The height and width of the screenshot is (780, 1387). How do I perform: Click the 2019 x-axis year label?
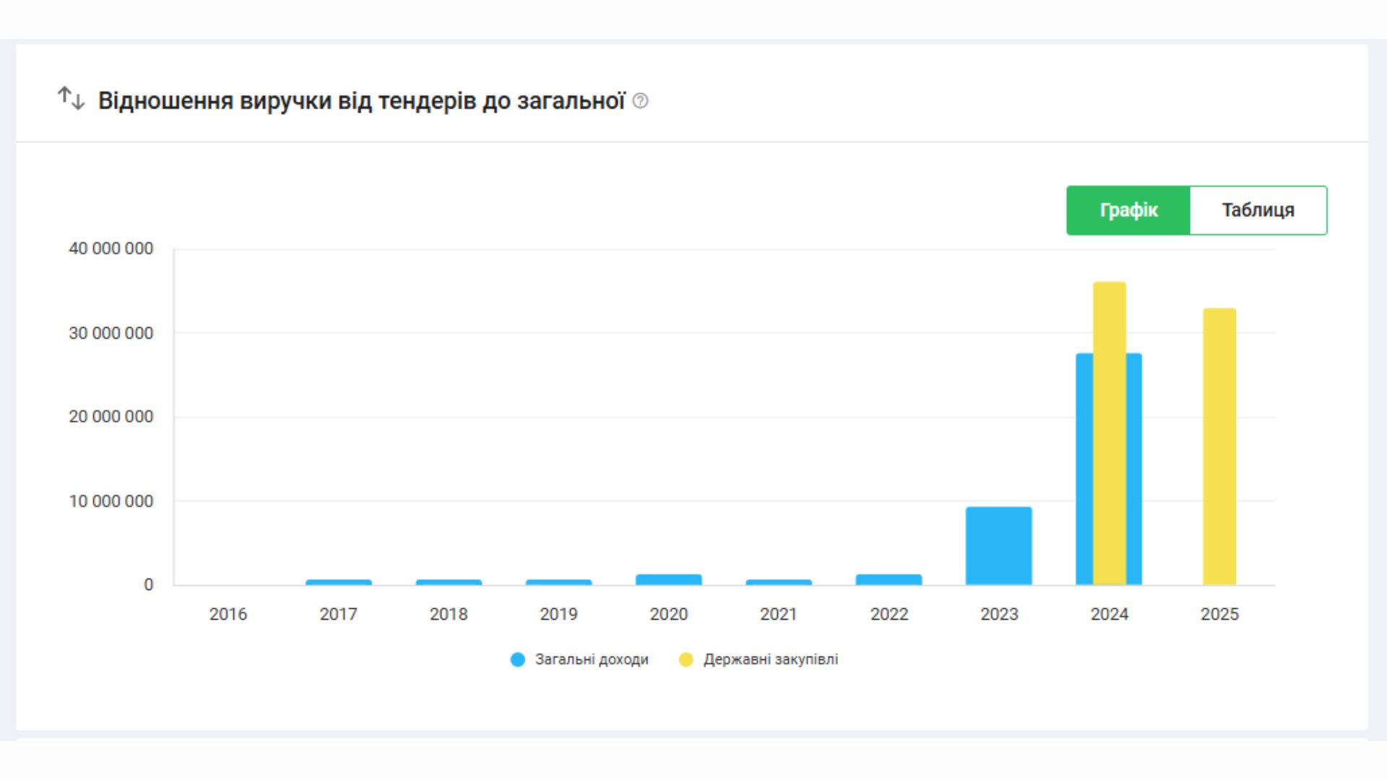(558, 614)
